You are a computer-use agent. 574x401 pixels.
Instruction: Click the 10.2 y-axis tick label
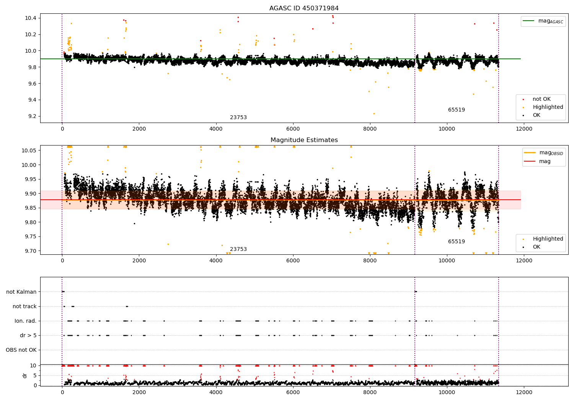[x=31, y=34]
